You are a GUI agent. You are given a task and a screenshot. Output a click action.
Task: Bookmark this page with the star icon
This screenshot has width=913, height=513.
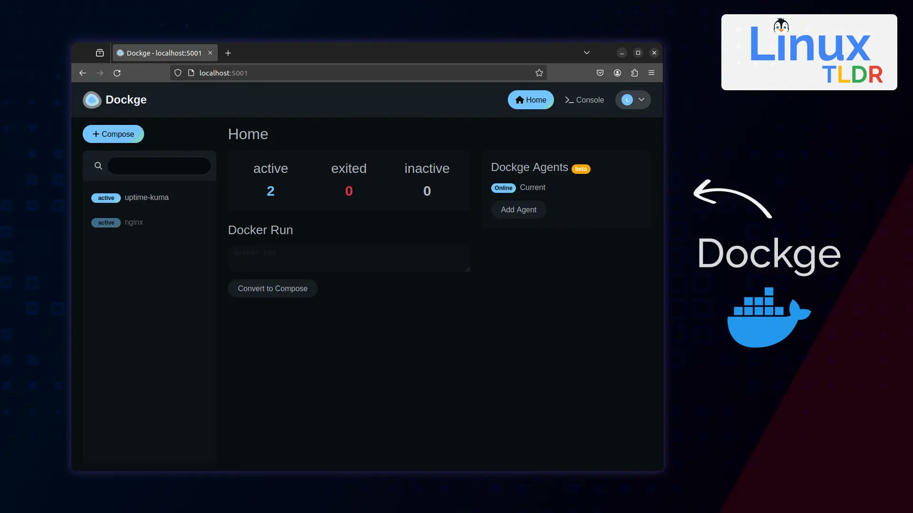(539, 73)
